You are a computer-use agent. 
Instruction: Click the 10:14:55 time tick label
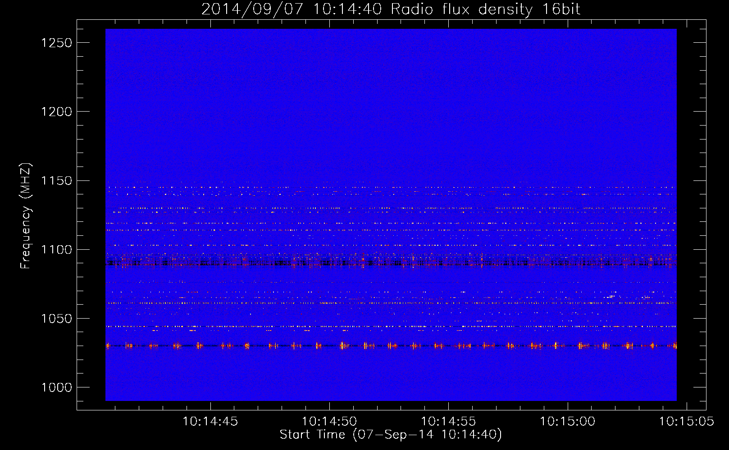point(448,422)
